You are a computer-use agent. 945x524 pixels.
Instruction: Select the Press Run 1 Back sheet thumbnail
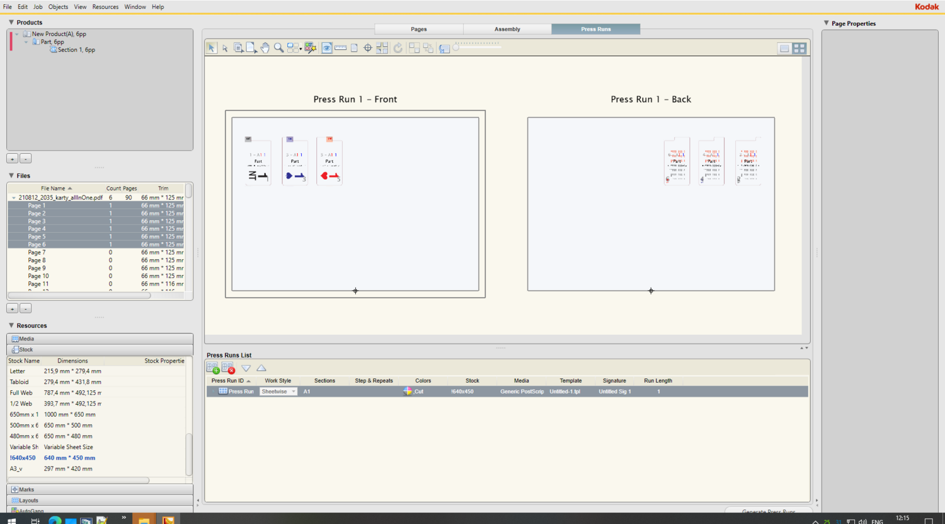click(651, 204)
